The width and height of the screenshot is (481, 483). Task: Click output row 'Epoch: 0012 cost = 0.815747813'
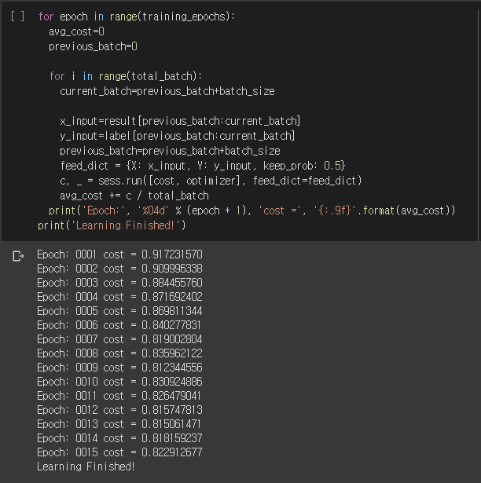click(x=119, y=410)
